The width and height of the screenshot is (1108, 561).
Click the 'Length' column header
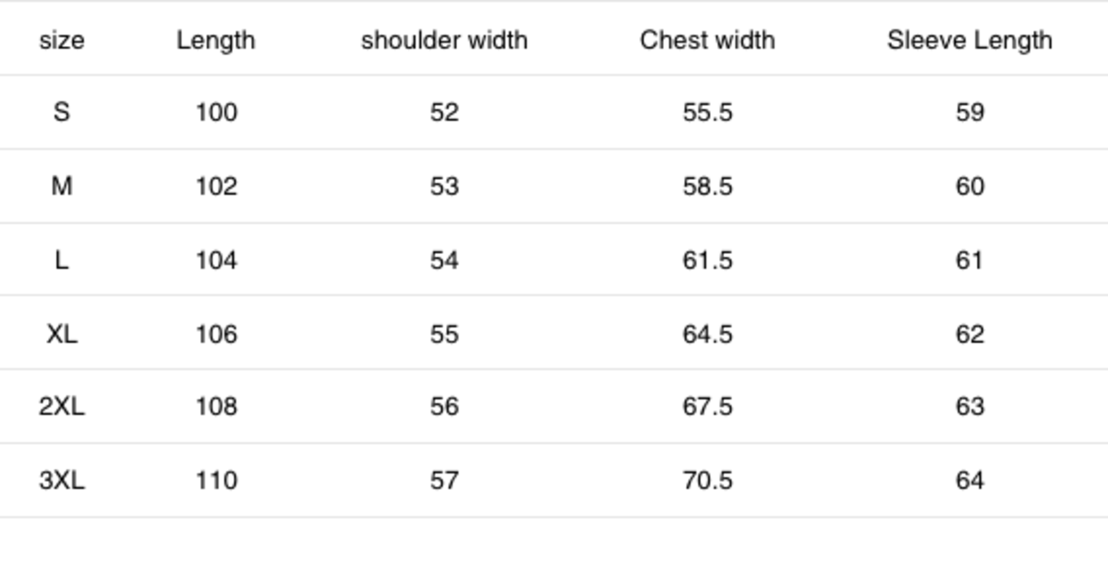pos(216,41)
